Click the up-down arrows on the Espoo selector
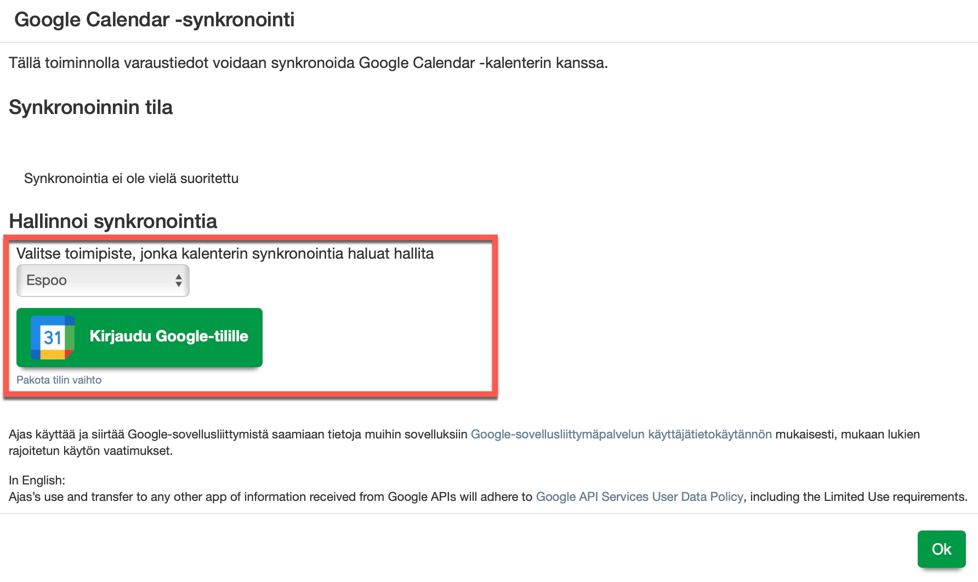978x582 pixels. point(179,281)
